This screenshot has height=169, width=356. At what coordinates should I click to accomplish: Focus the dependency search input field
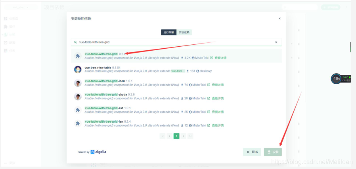point(176,42)
